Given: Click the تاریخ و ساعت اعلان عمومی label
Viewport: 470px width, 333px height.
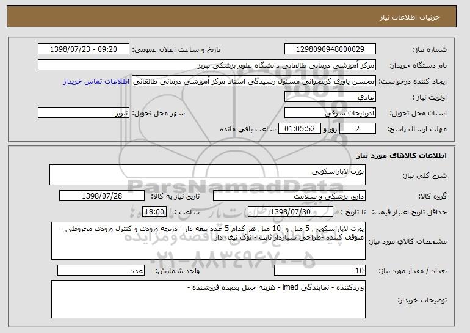Looking at the screenshot, I should [176, 50].
